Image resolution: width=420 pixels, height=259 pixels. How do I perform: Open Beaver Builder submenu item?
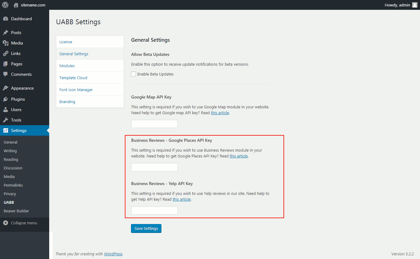(16, 211)
